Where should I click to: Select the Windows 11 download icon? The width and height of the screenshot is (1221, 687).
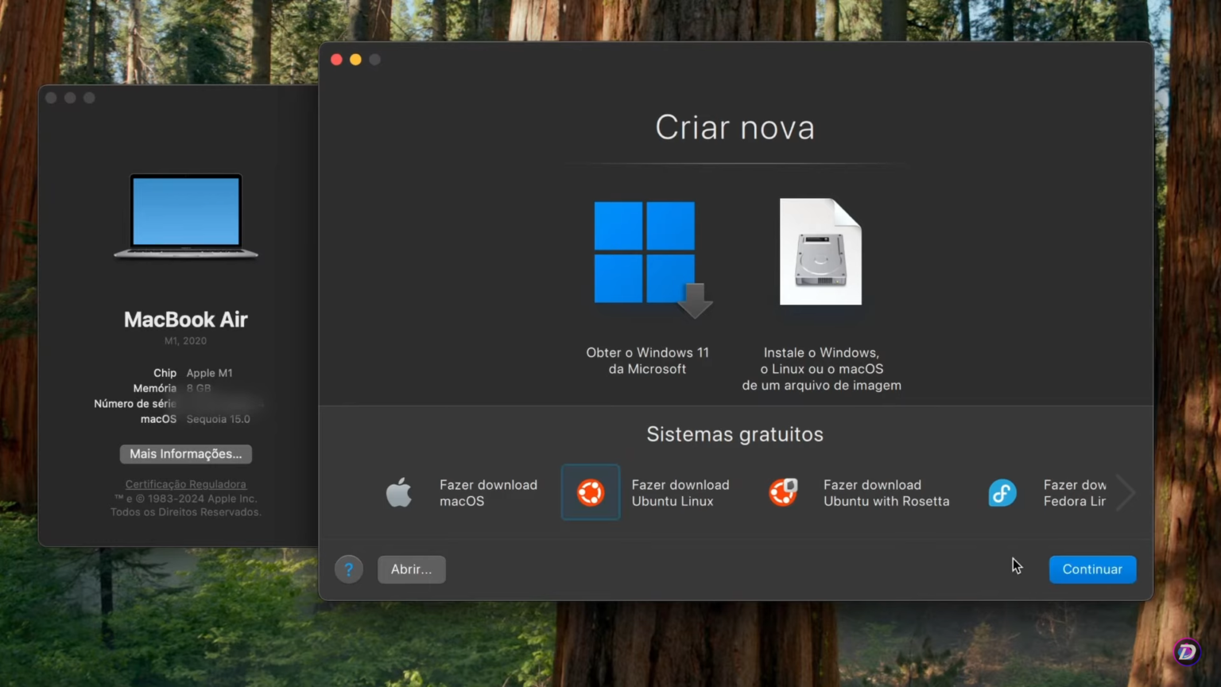(x=645, y=254)
